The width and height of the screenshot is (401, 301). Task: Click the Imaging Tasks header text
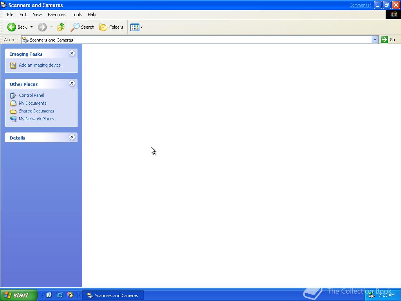point(26,54)
